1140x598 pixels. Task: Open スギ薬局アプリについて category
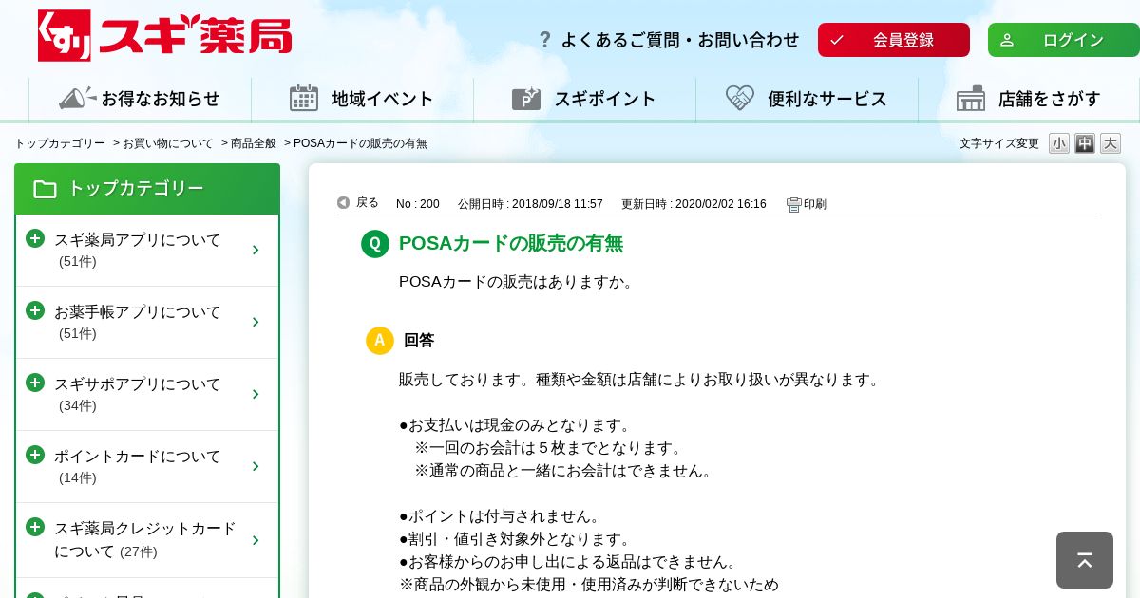point(147,251)
